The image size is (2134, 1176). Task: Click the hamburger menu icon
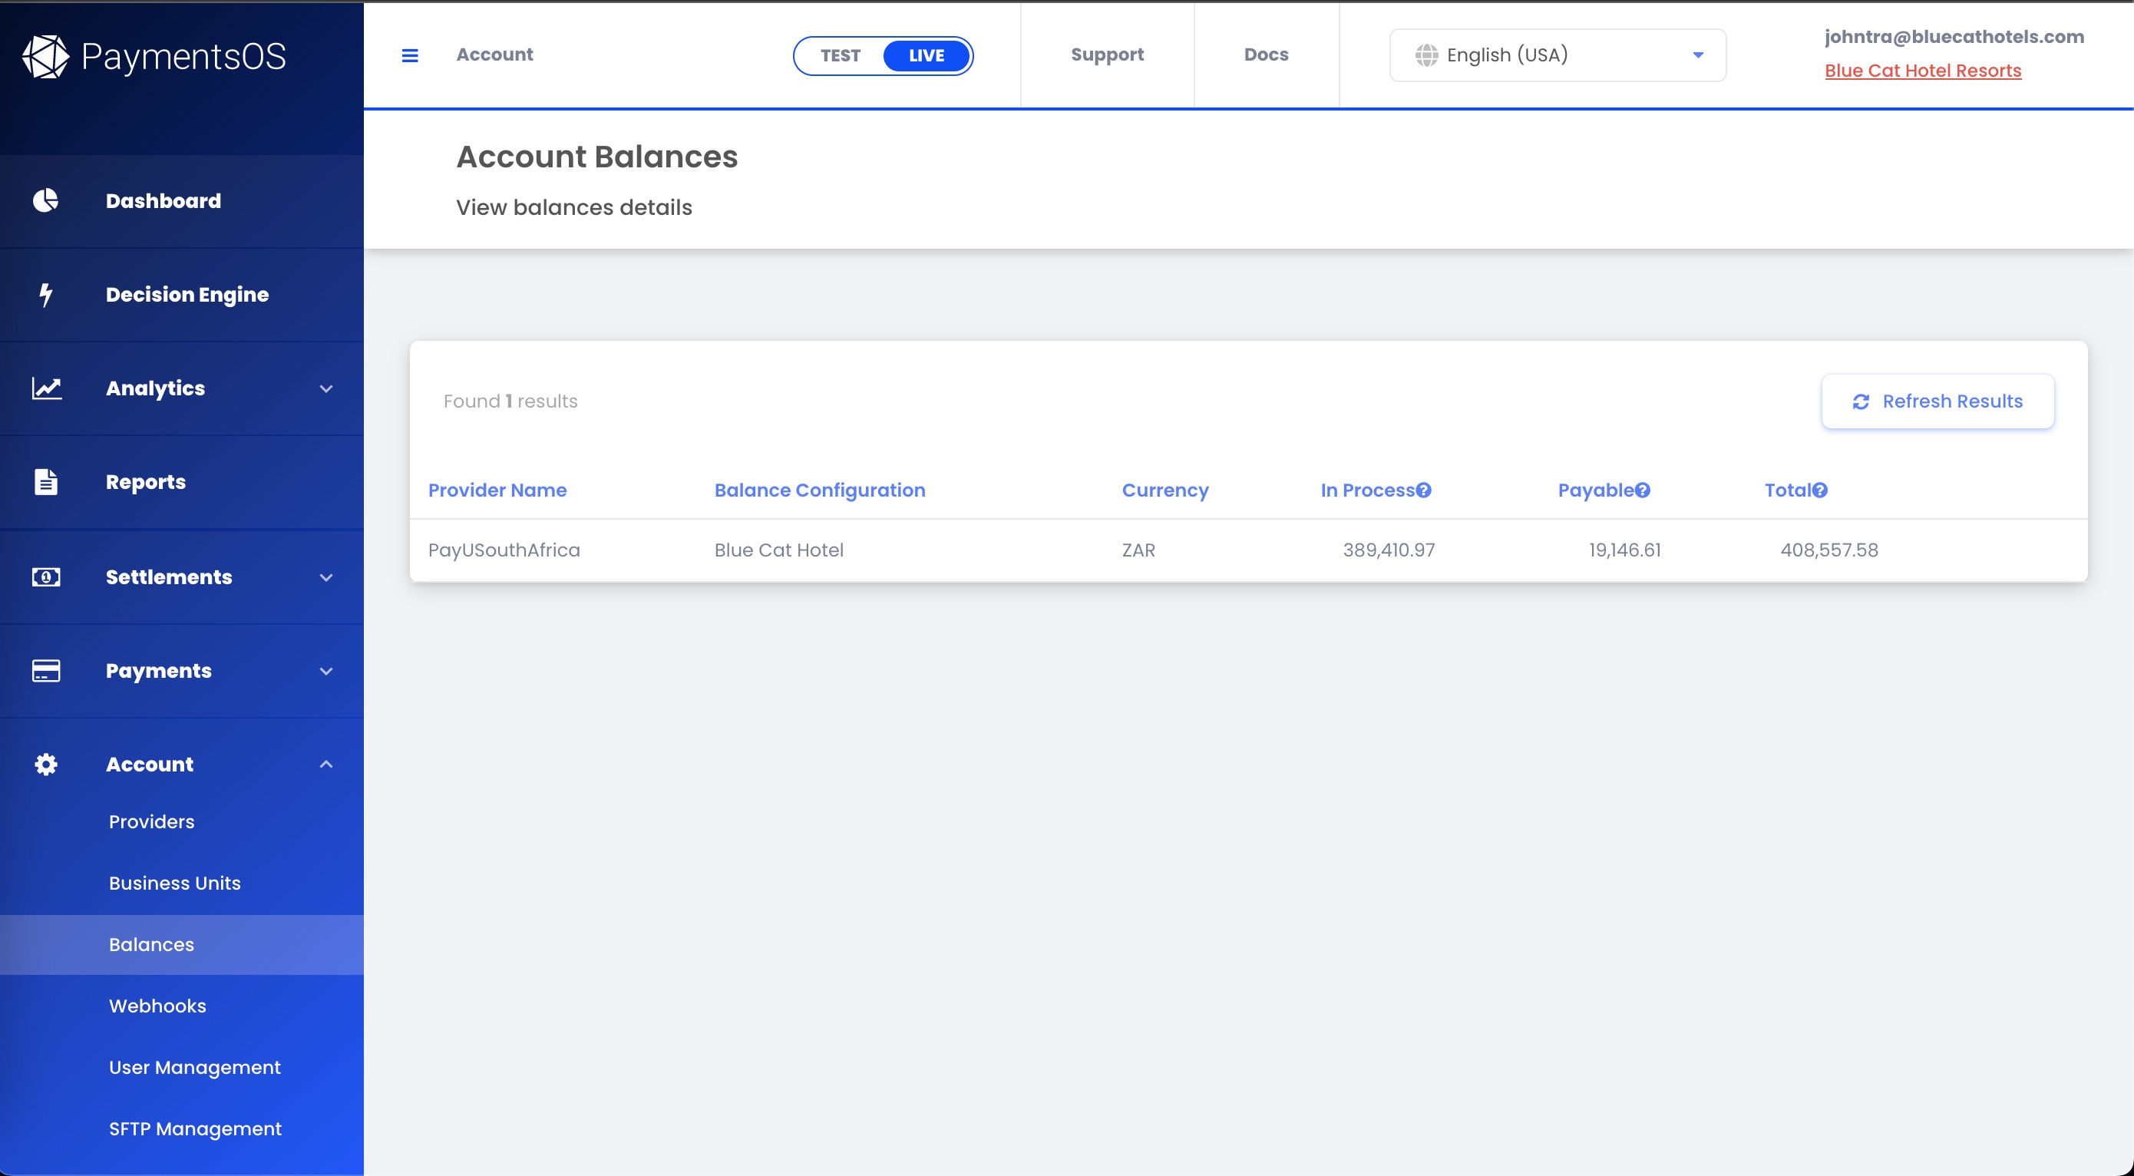tap(410, 55)
